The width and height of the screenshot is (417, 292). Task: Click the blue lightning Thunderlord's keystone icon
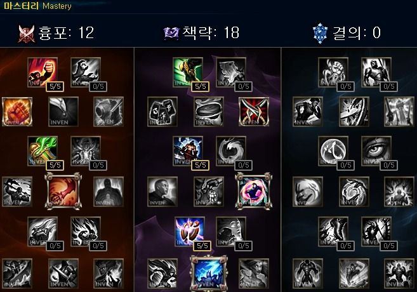pyautogui.click(x=209, y=273)
